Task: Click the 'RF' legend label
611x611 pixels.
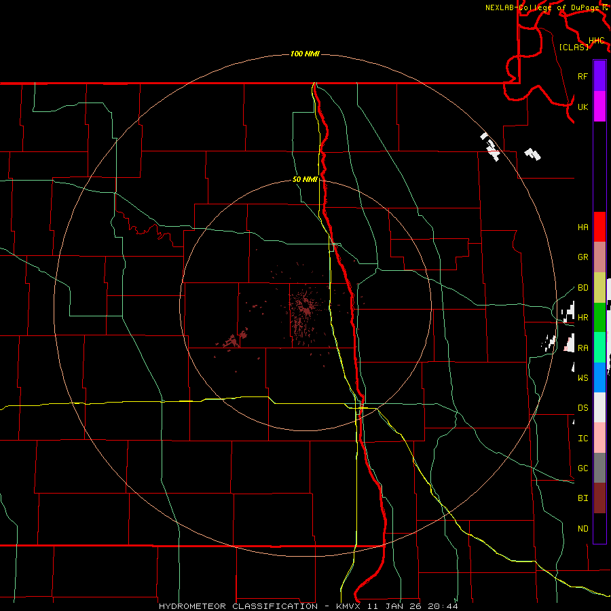Action: tap(582, 76)
